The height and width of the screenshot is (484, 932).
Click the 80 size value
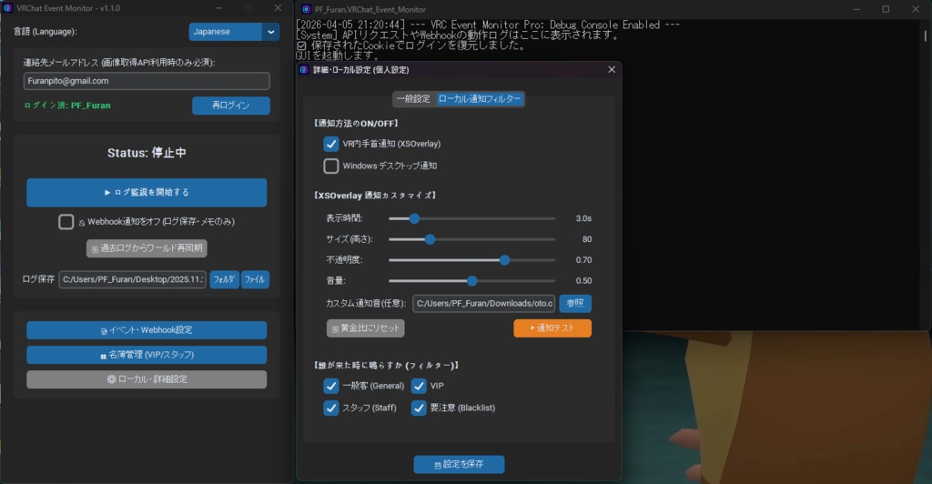587,239
